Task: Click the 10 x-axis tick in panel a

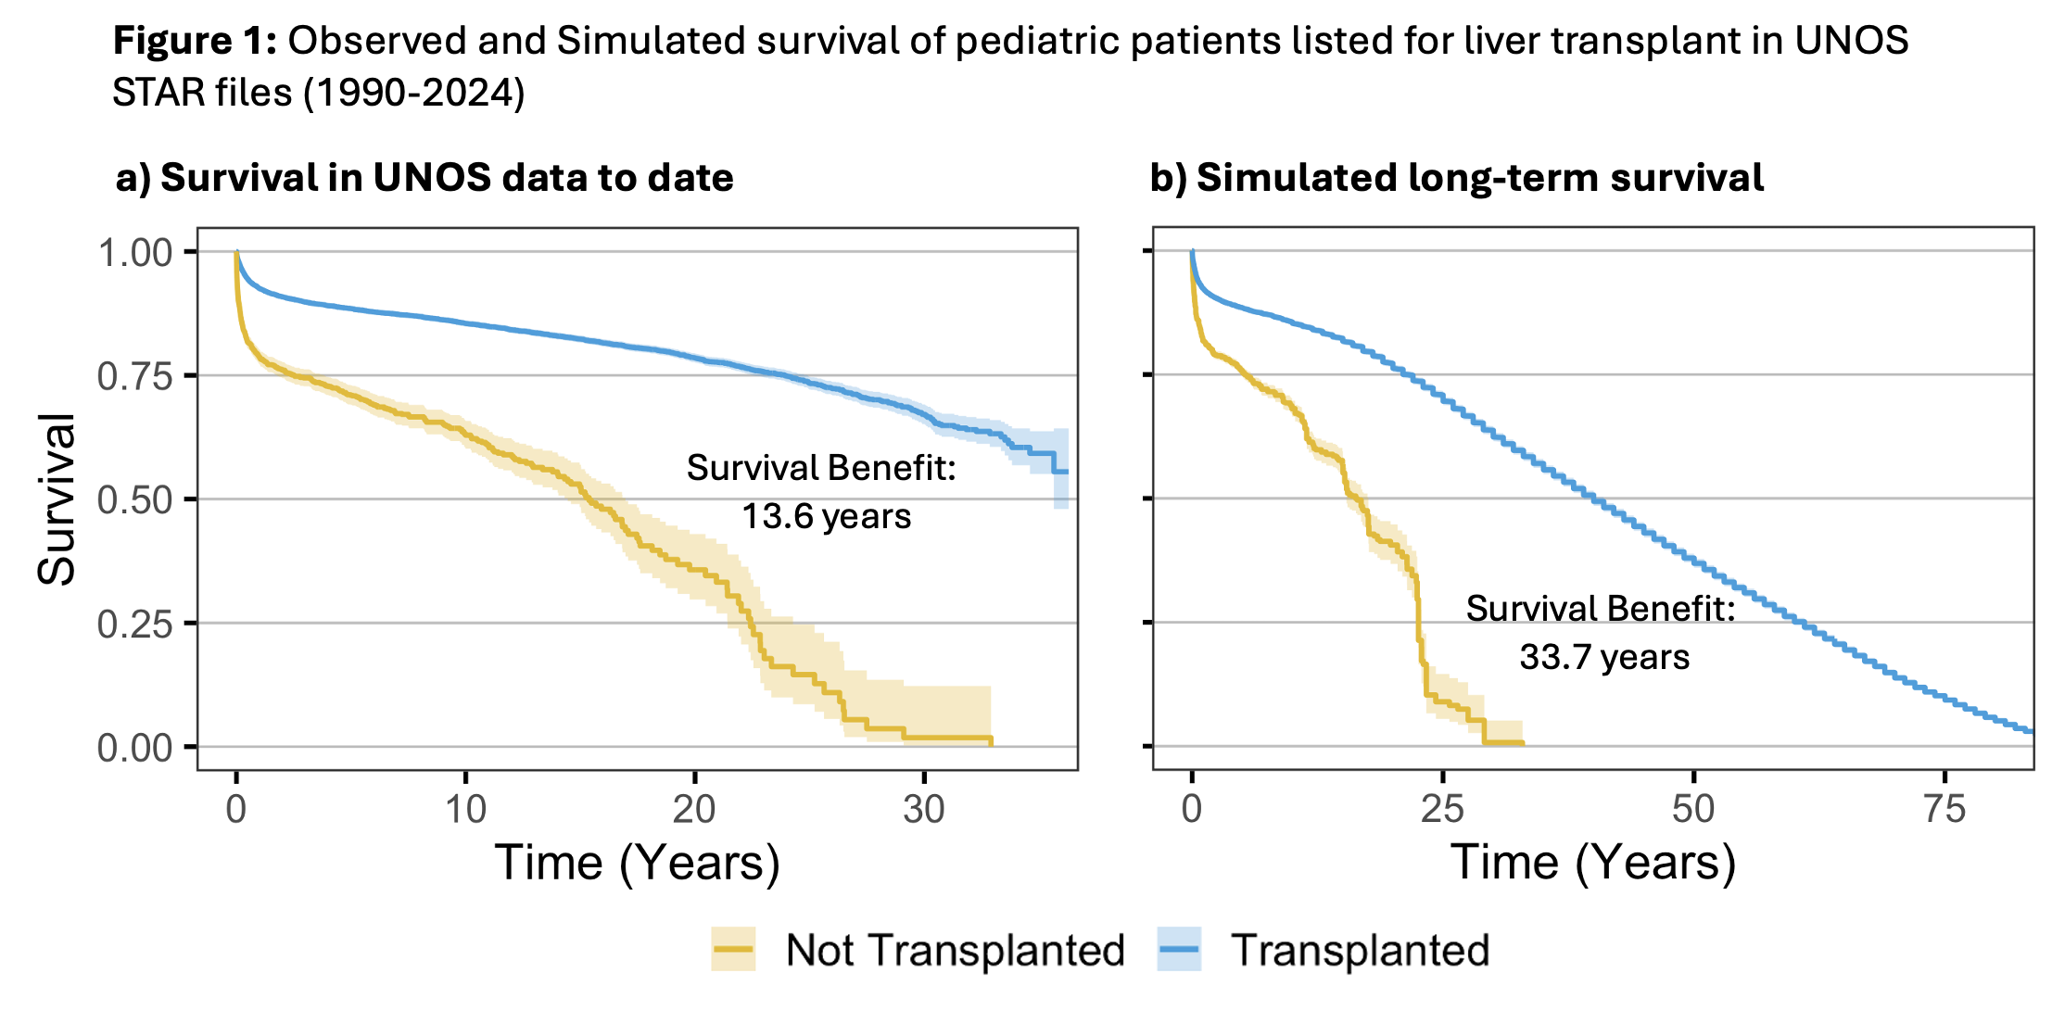Action: click(x=465, y=810)
